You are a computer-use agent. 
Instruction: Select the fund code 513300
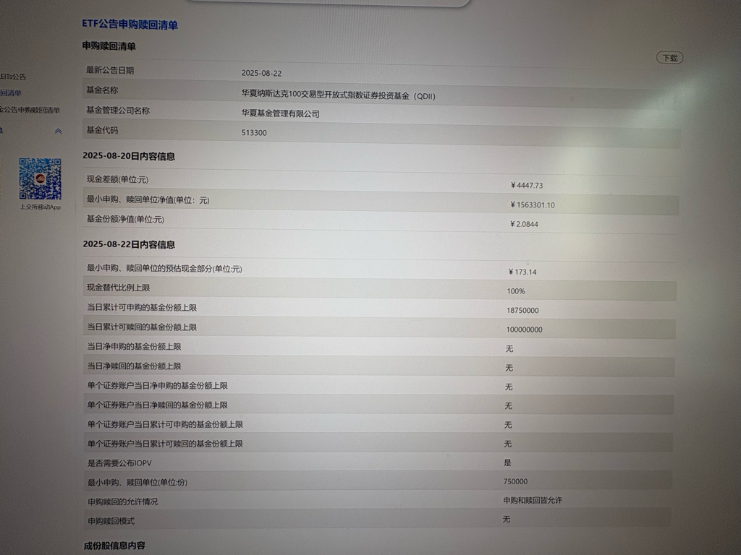[254, 133]
